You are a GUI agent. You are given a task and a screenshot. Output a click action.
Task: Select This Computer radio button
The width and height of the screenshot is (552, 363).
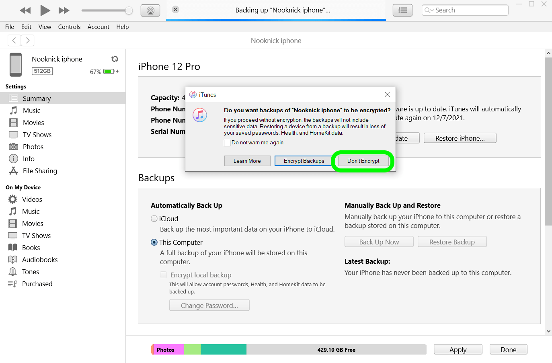[x=154, y=242]
